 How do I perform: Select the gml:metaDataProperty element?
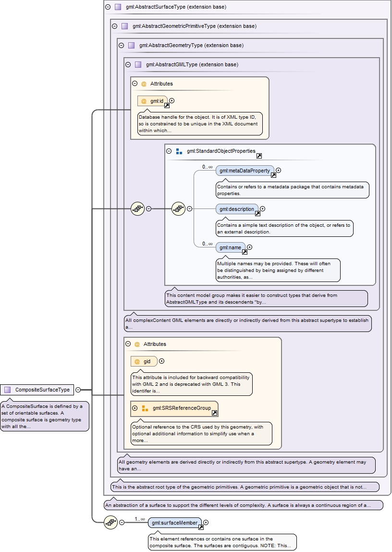[x=245, y=171]
